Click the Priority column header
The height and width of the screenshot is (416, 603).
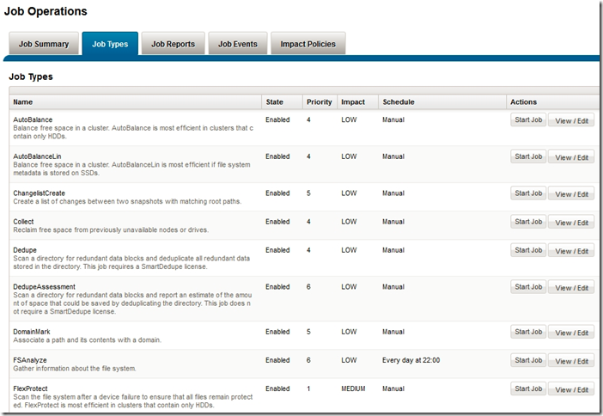tap(320, 102)
